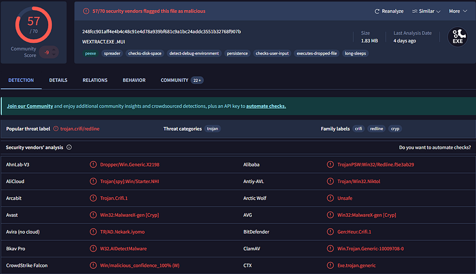Click community score upvote arrow
Screen dimensions: 476x274
[54, 50]
